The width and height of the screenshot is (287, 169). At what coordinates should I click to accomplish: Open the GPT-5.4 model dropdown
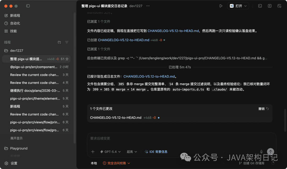coord(110,151)
